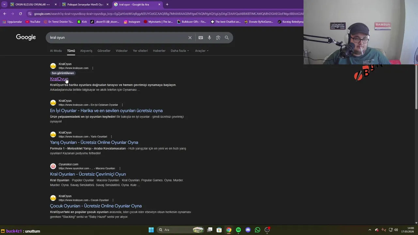Open more options for En-Iyi-Oynanan-Oyunlar result
The height and width of the screenshot is (235, 418).
[x=122, y=105]
